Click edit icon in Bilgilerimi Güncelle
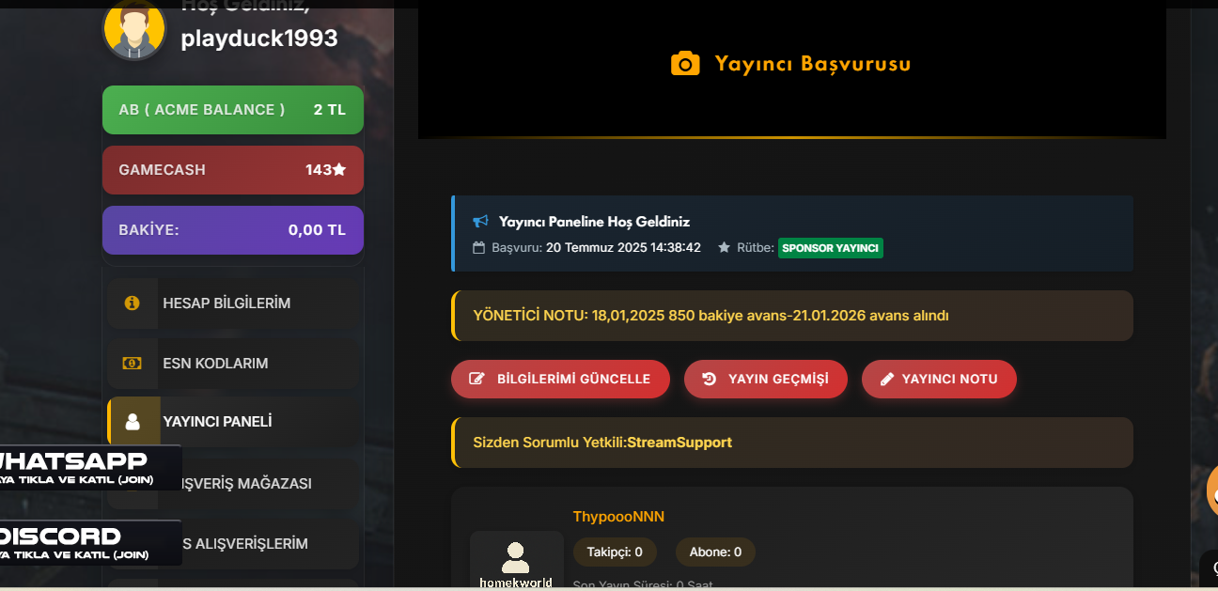 (477, 379)
